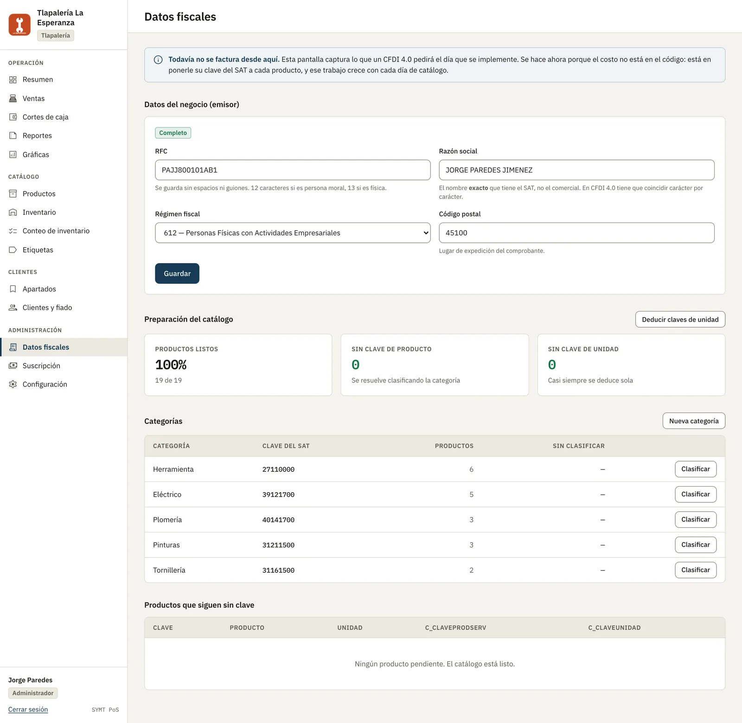Image resolution: width=742 pixels, height=723 pixels.
Task: Clasificar the Plomería category
Action: pyautogui.click(x=696, y=520)
